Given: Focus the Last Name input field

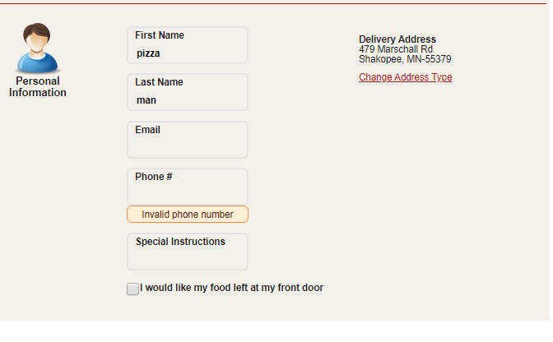Looking at the screenshot, I should coord(188,92).
